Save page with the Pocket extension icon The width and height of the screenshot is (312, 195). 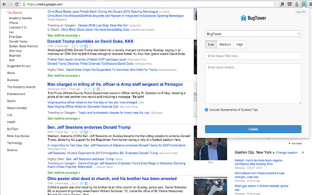(x=290, y=4)
